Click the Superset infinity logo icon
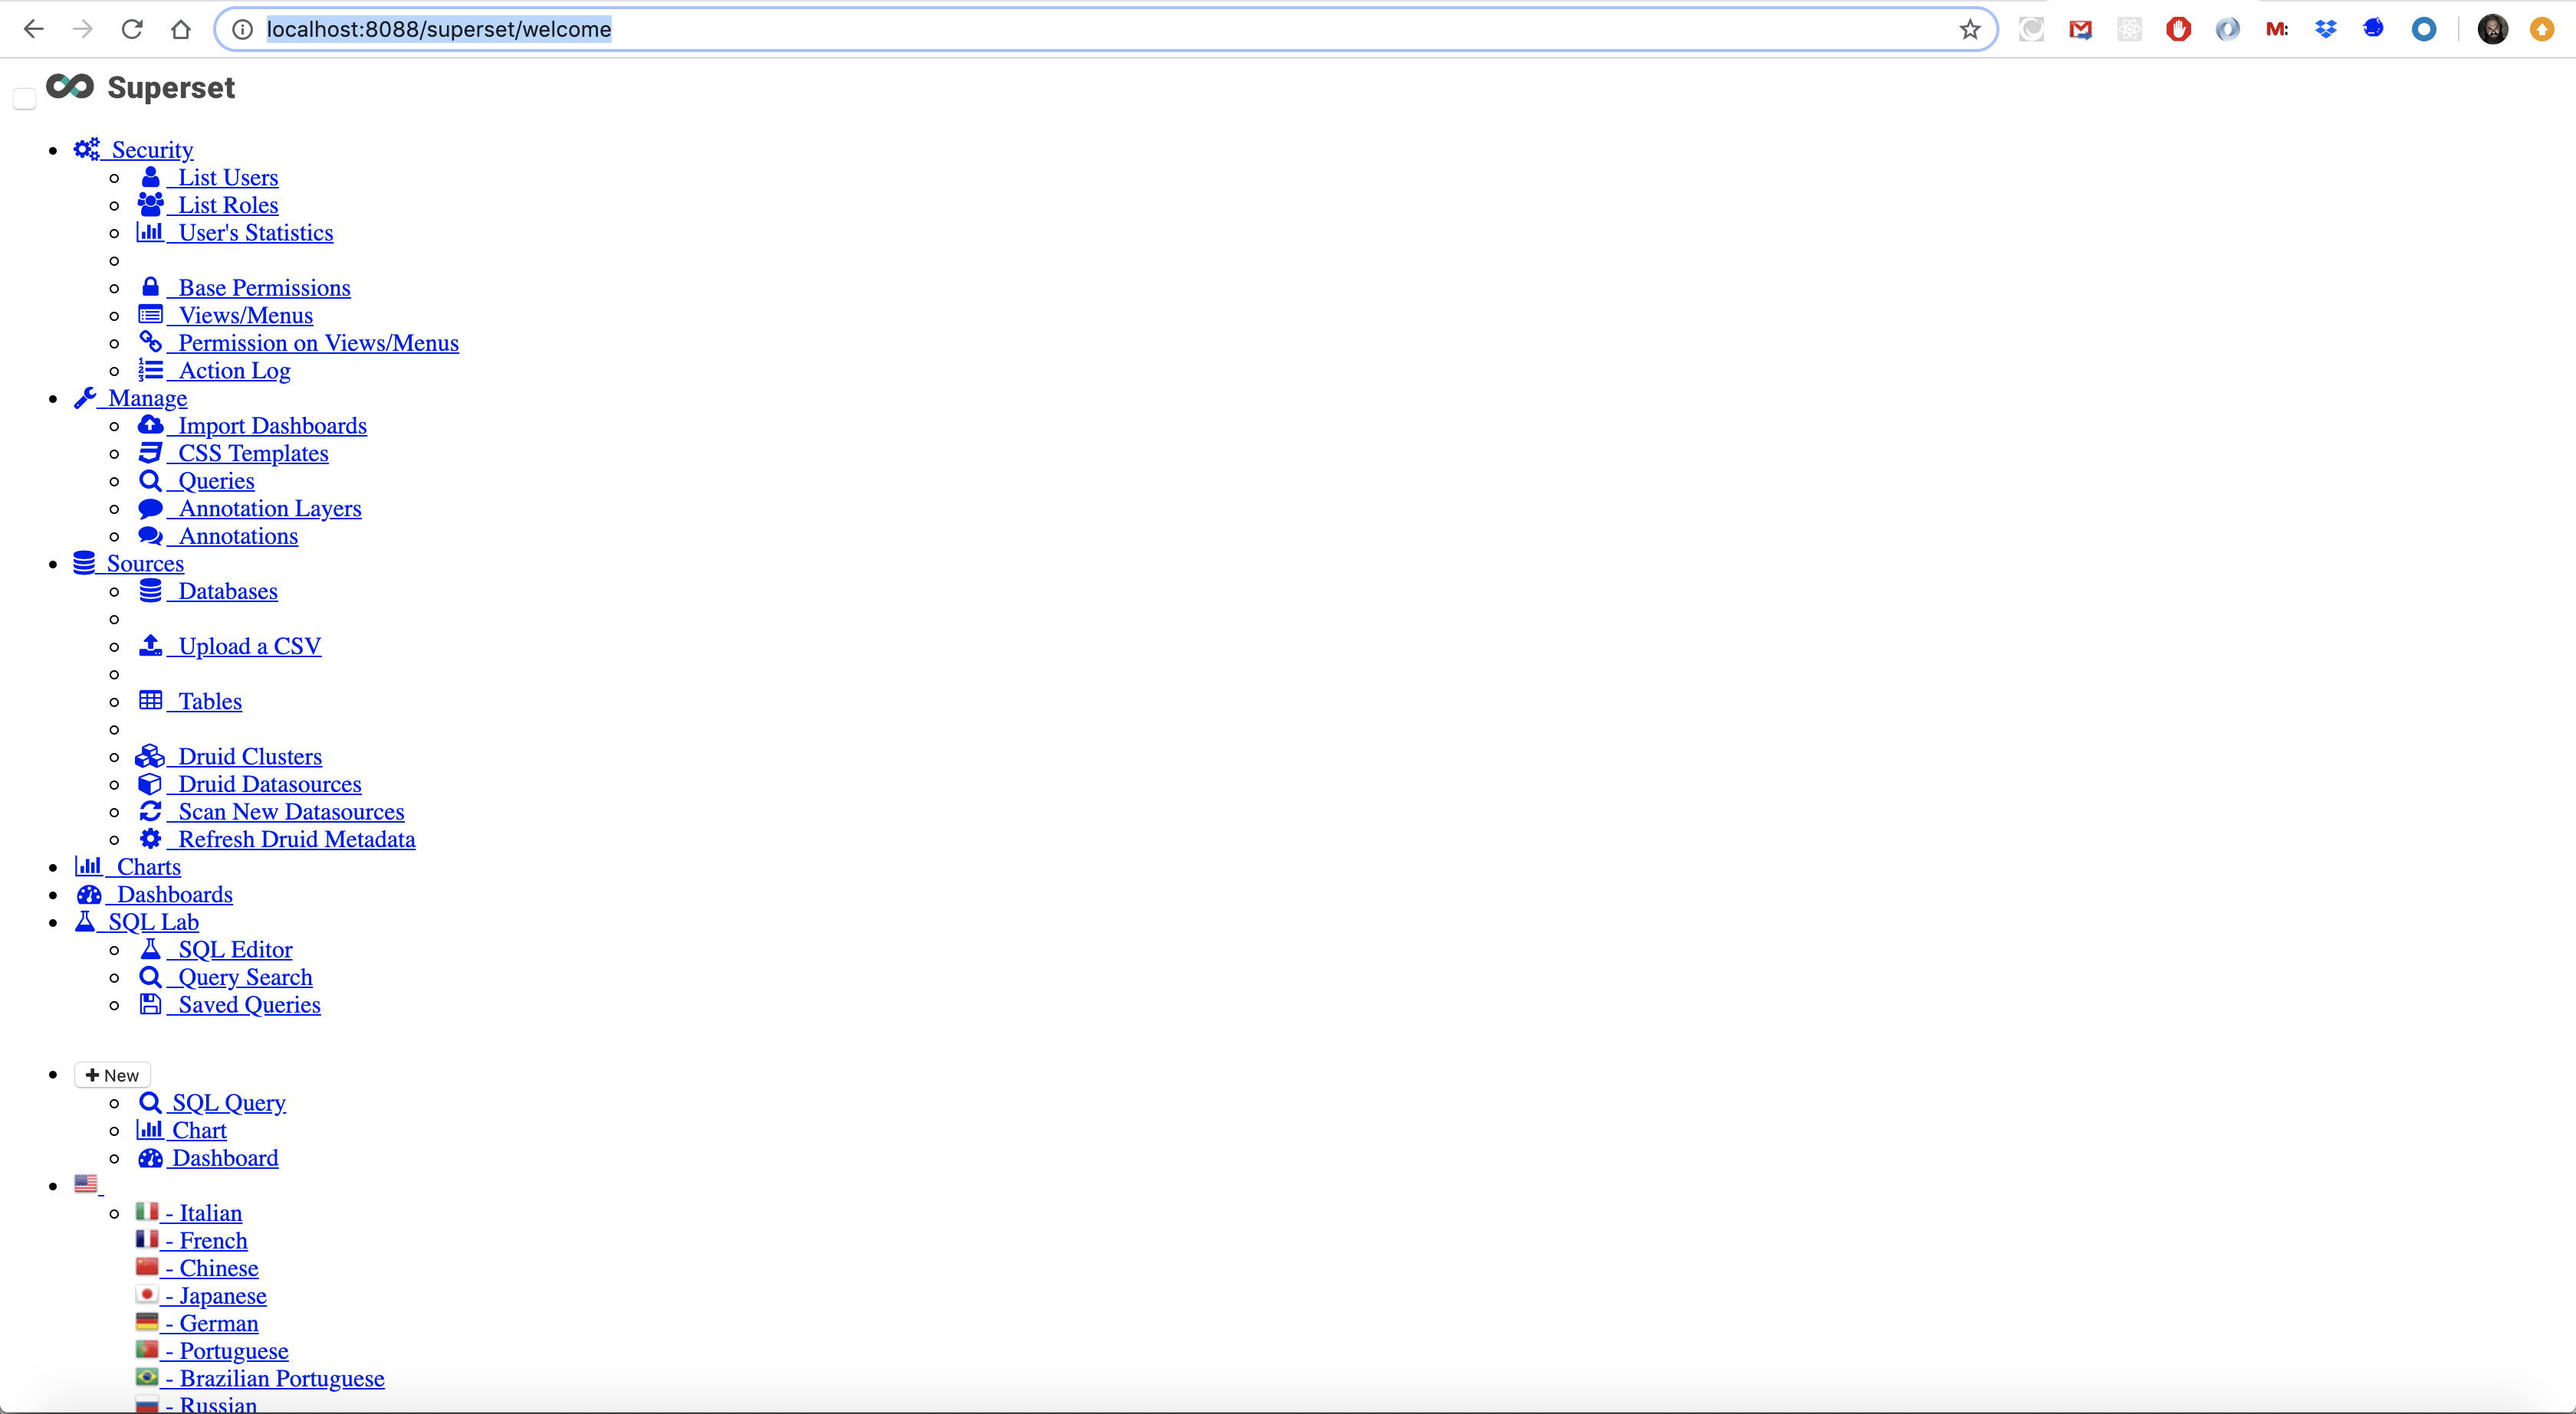Viewport: 2576px width, 1414px height. click(70, 87)
